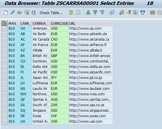
Task: Open Display with the glasses icon
Action: click(20, 13)
